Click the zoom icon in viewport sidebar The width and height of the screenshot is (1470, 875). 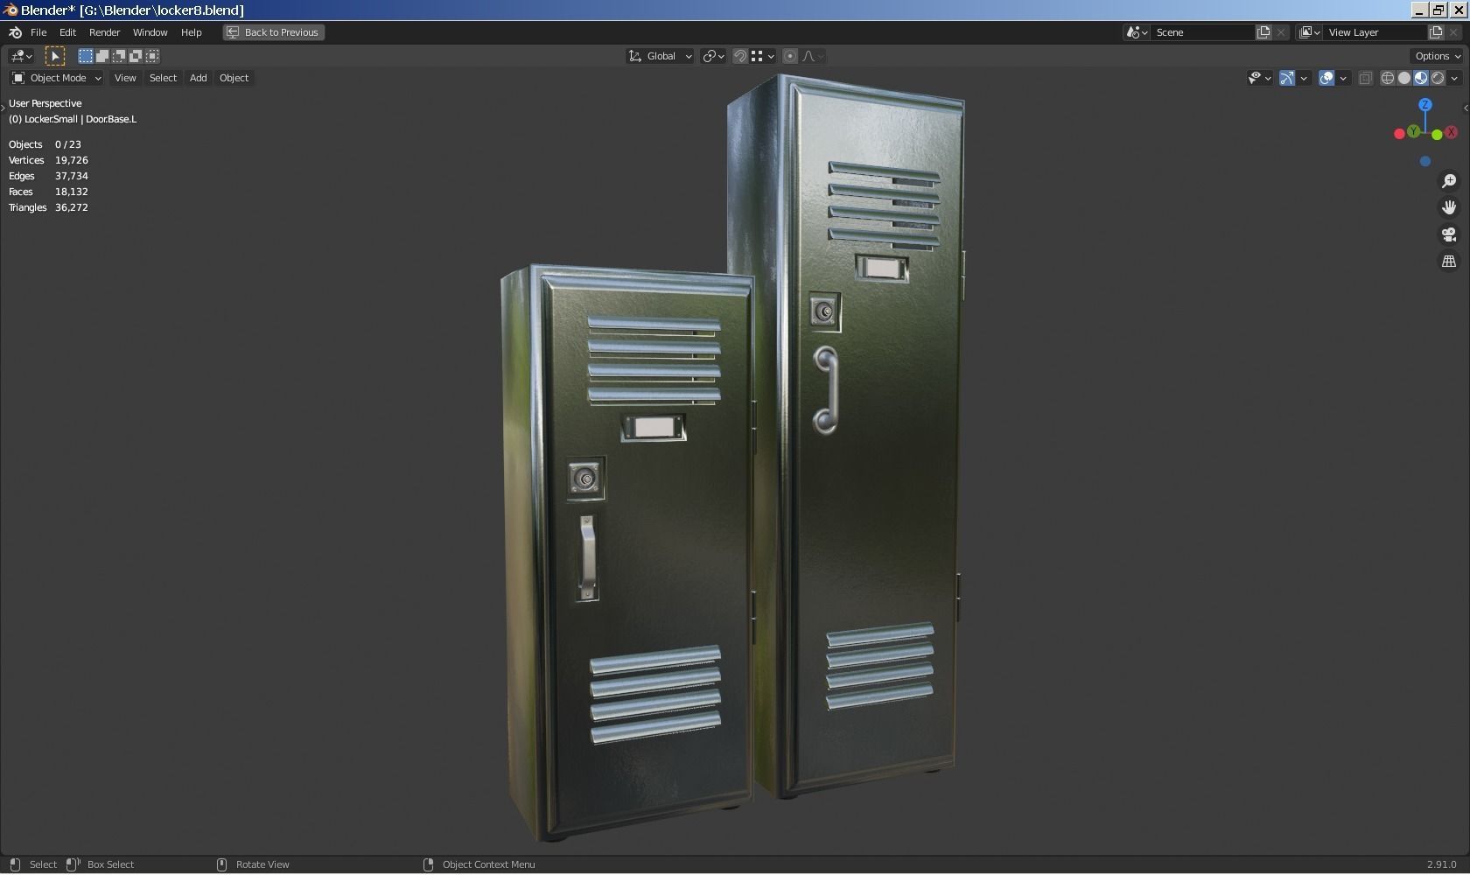(x=1449, y=181)
